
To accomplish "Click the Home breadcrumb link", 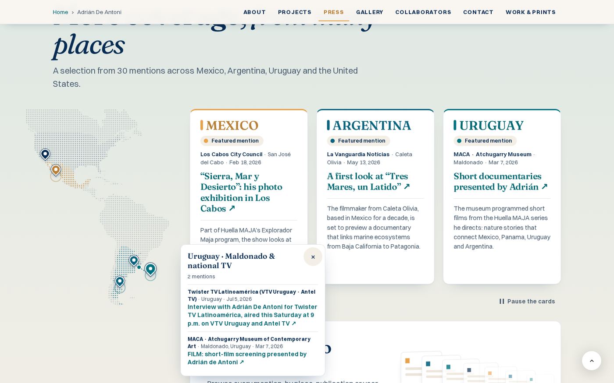I will coord(60,12).
